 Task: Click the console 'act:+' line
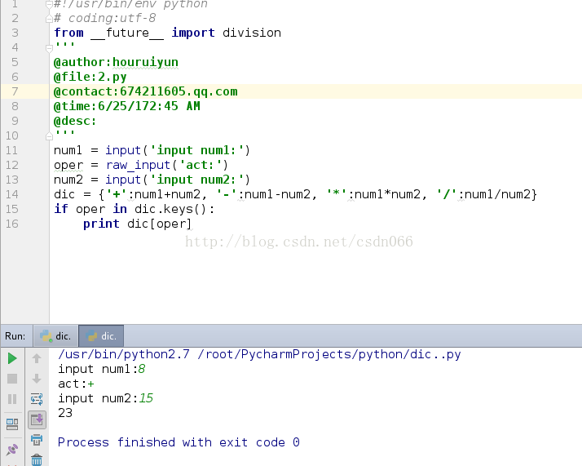coord(76,384)
